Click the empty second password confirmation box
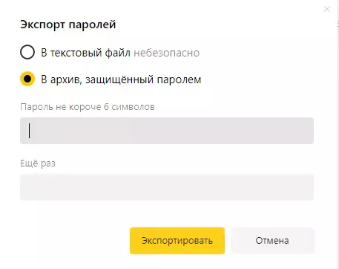339x269 pixels. (167, 187)
